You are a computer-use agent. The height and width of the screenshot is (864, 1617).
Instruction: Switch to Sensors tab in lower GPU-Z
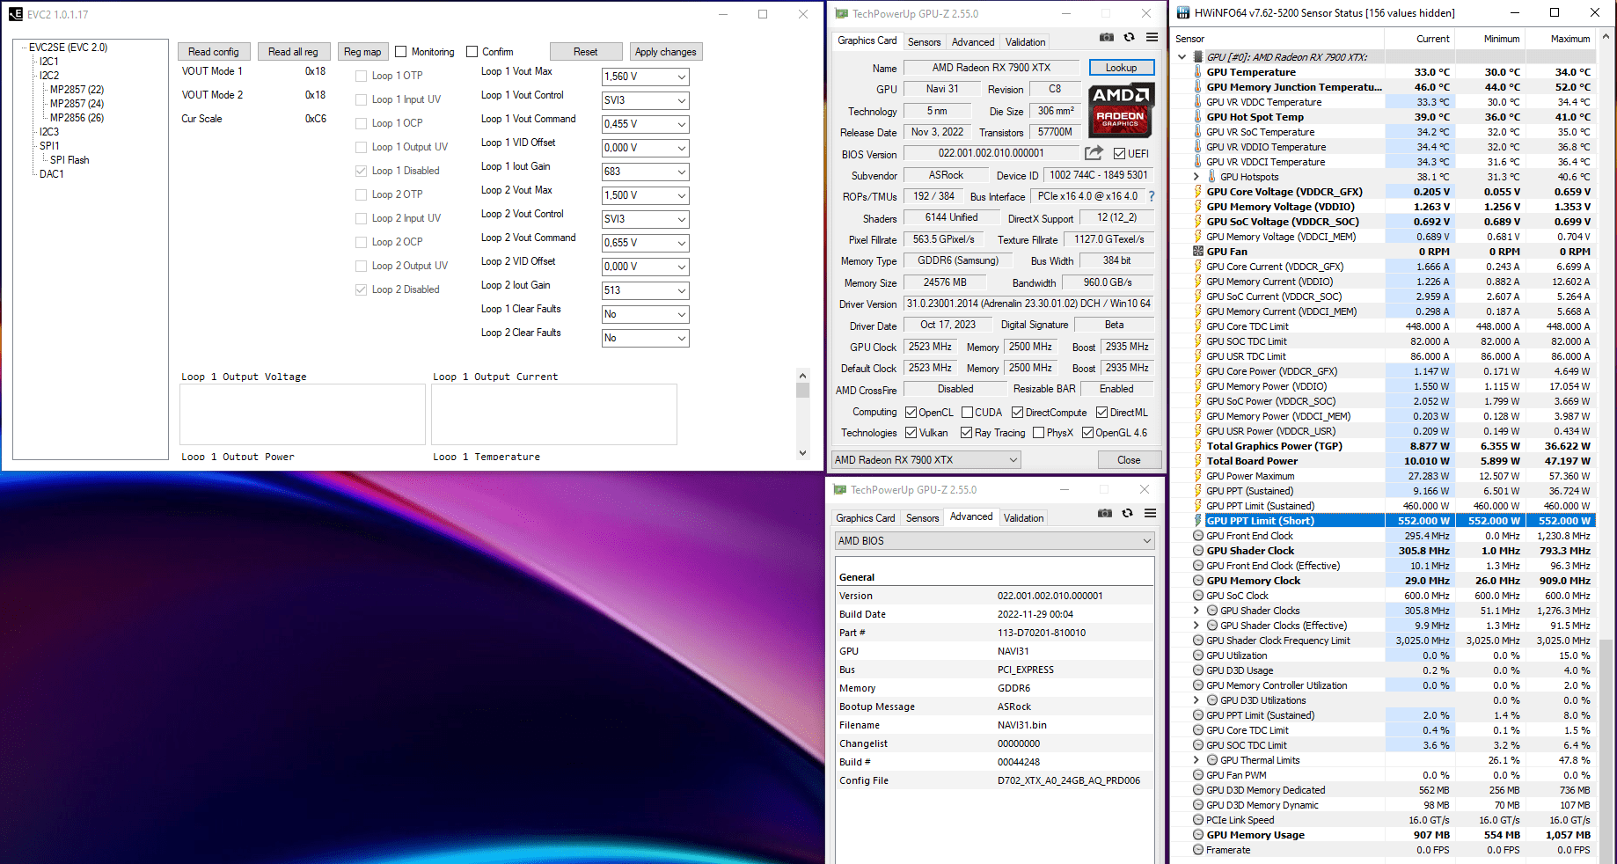point(923,518)
